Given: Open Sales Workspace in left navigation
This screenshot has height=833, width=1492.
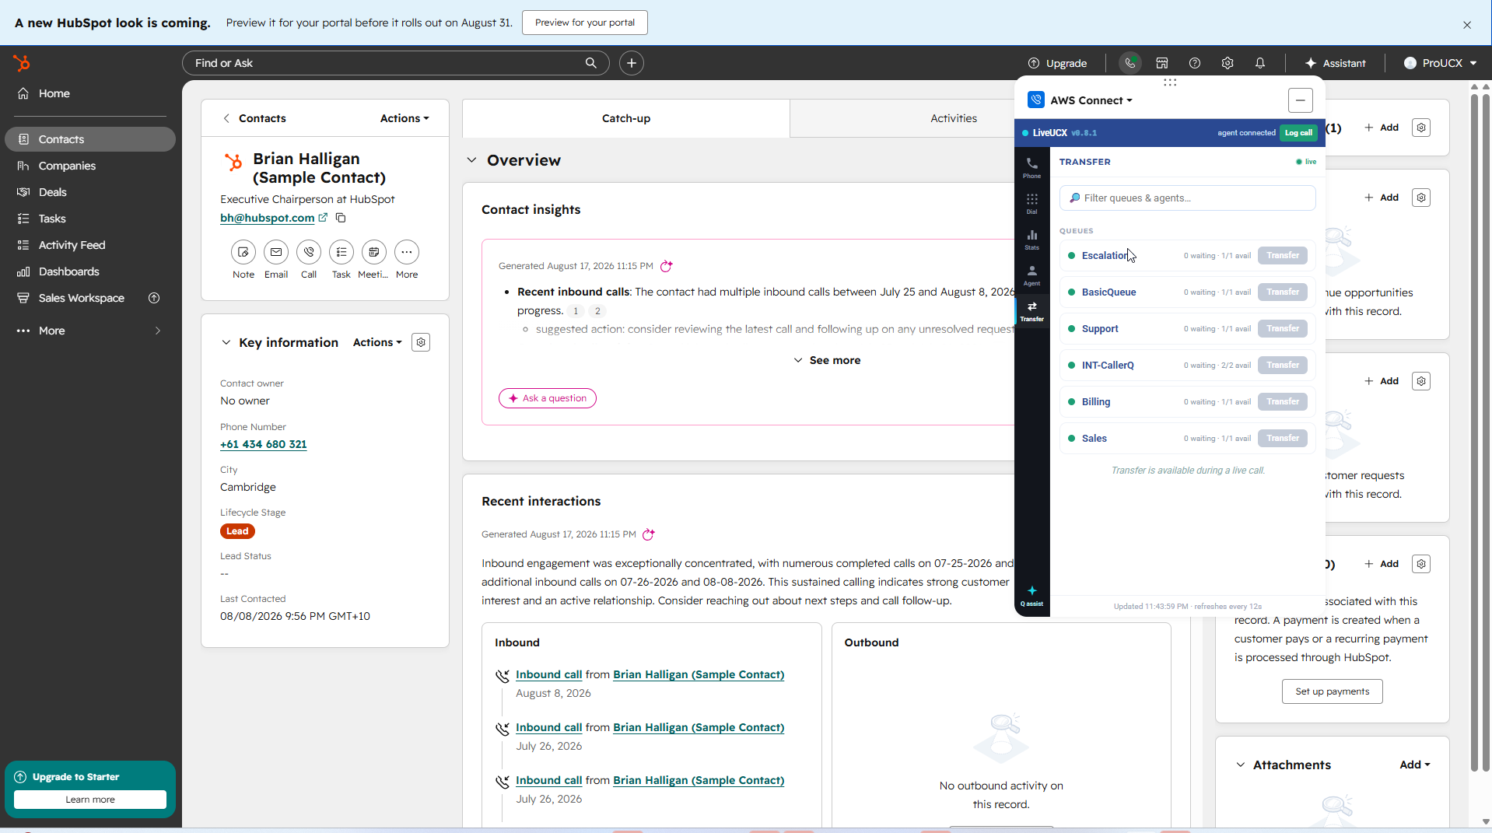Looking at the screenshot, I should [x=90, y=298].
